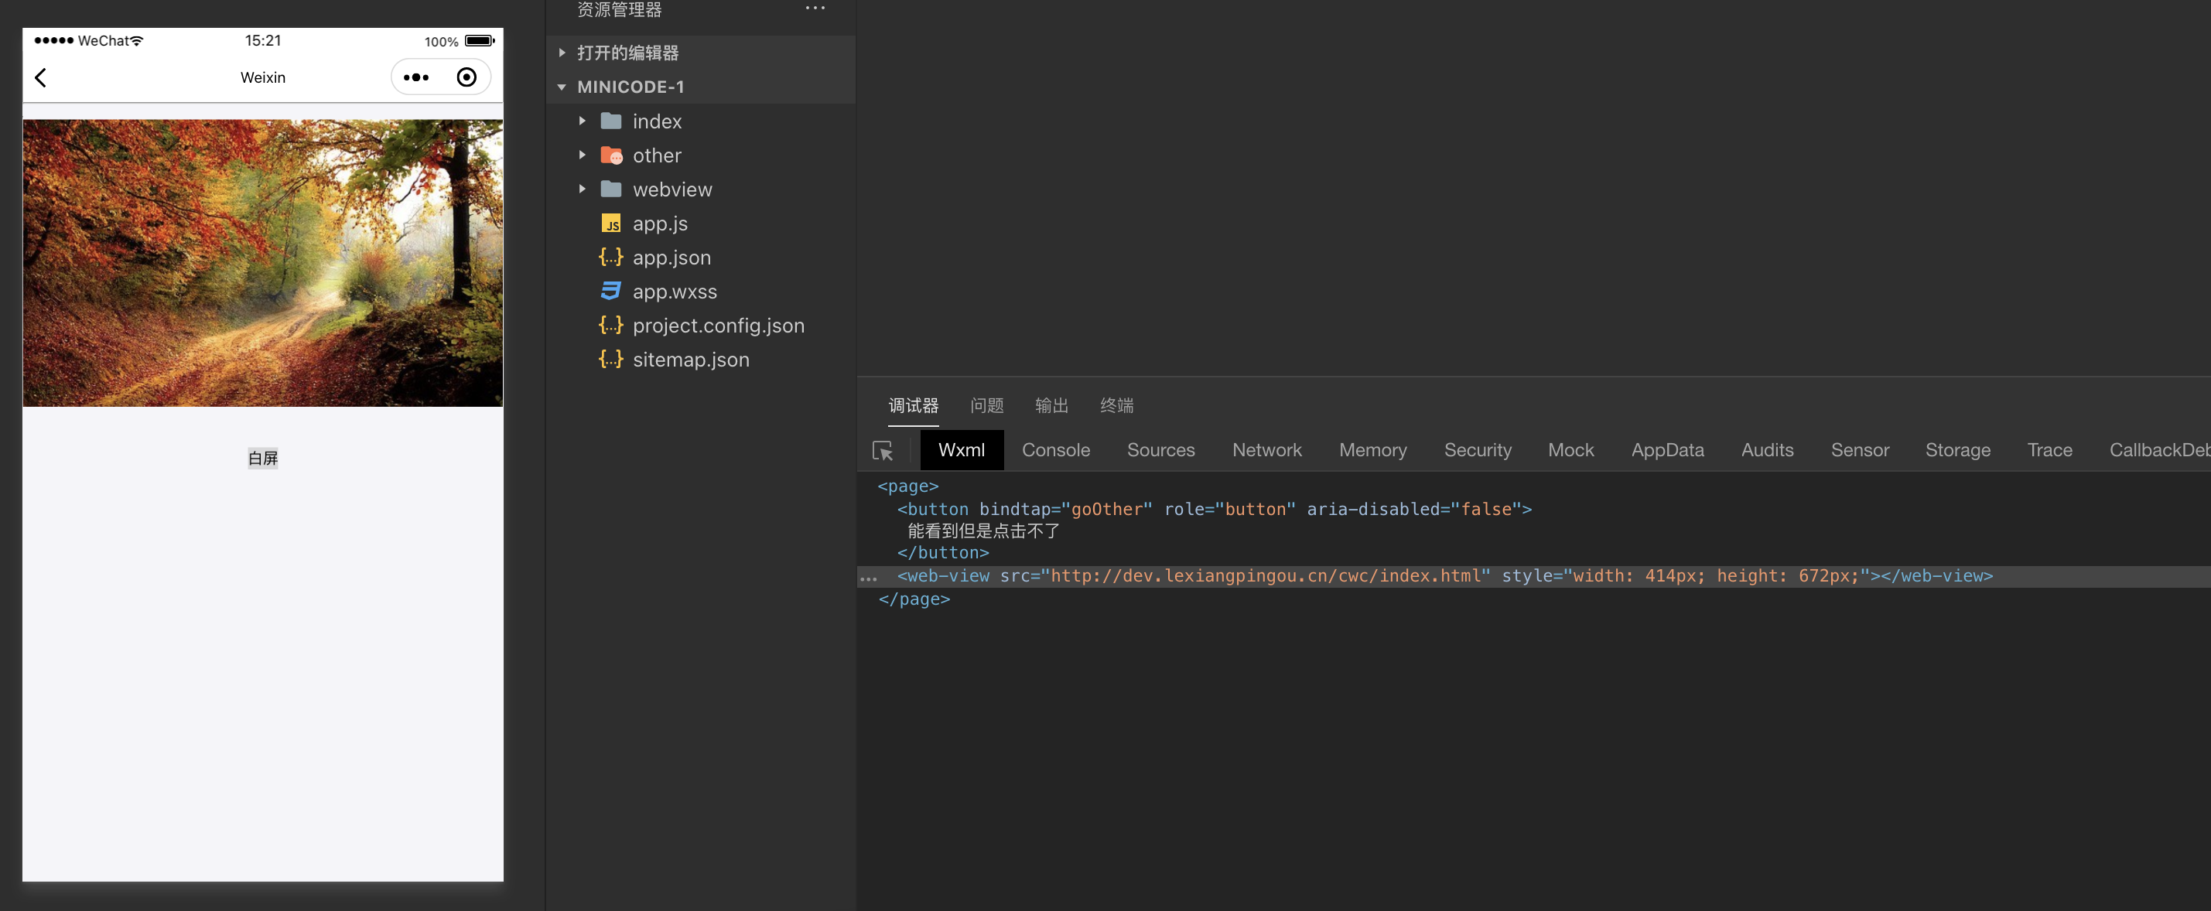Click the 白屏 button in simulator
The image size is (2211, 911).
click(262, 458)
